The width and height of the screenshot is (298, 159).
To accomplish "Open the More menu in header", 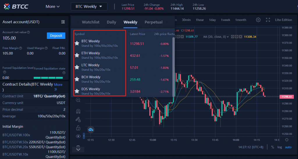I will click(53, 6).
